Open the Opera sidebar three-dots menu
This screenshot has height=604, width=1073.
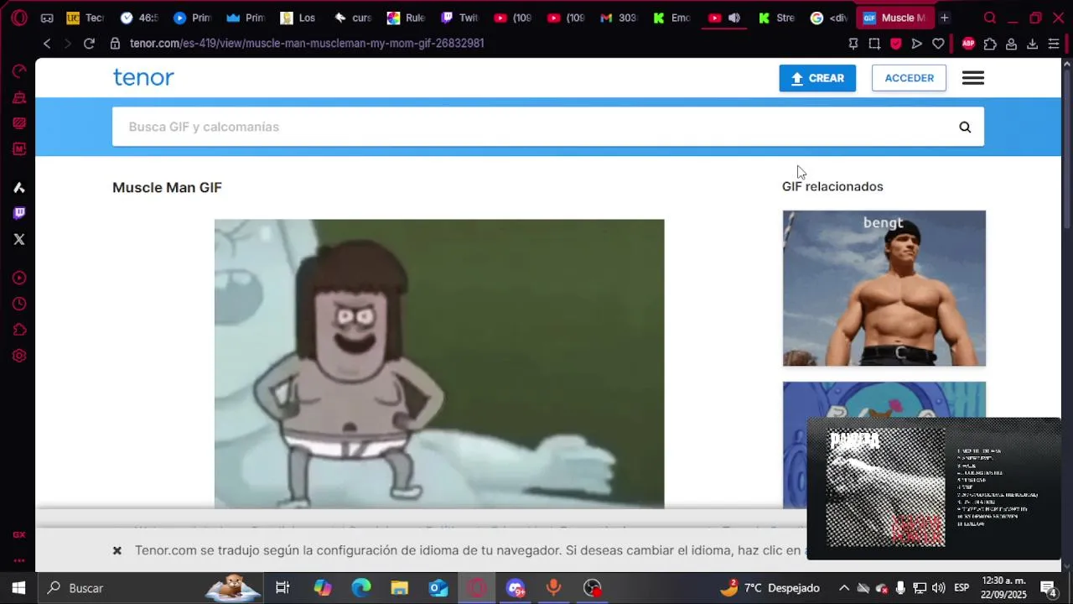pyautogui.click(x=19, y=560)
